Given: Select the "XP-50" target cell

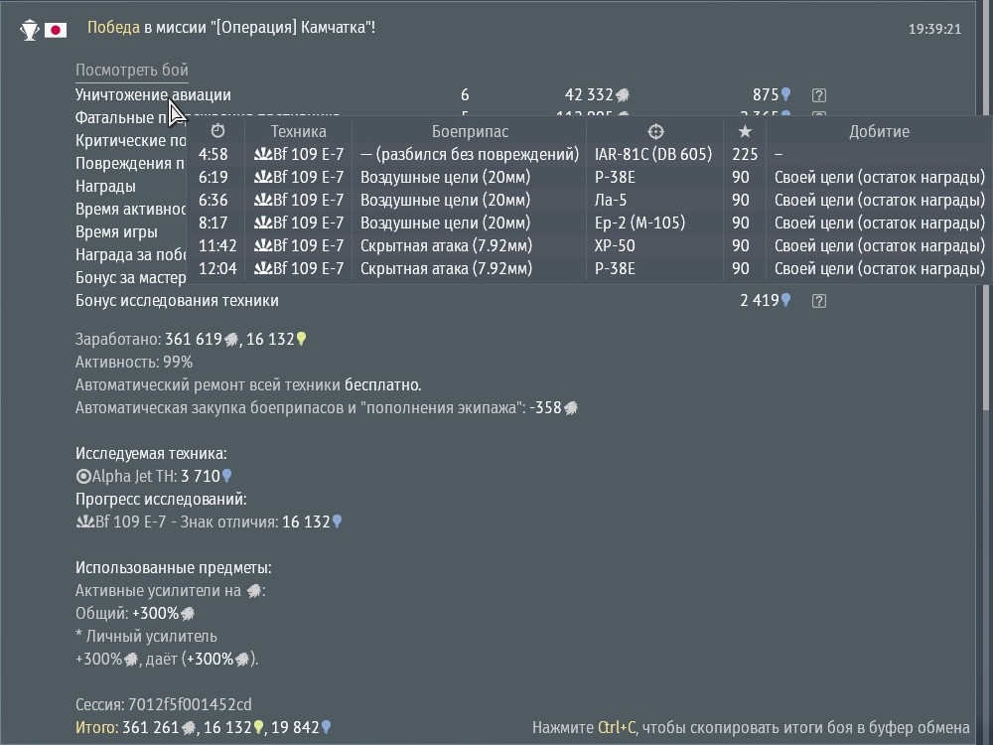Looking at the screenshot, I should coord(615,245).
